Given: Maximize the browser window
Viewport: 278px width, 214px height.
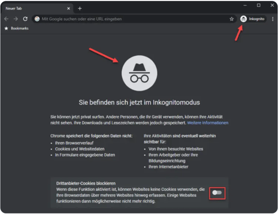Looking at the screenshot, I should coord(259,5).
